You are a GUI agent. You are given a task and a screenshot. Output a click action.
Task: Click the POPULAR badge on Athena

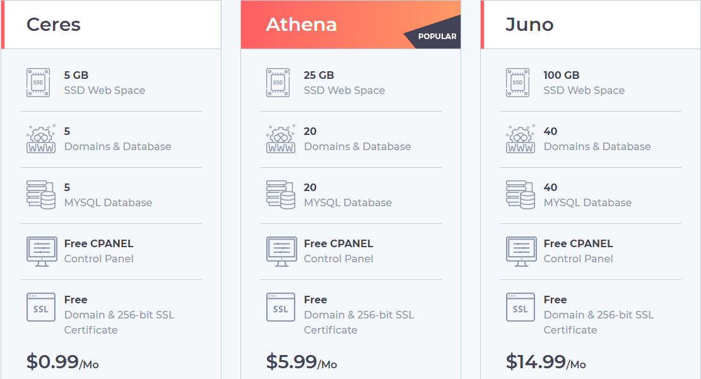click(x=437, y=37)
